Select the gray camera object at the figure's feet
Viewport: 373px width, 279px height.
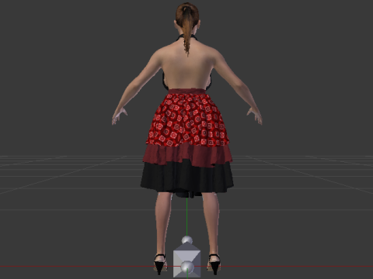click(x=187, y=260)
